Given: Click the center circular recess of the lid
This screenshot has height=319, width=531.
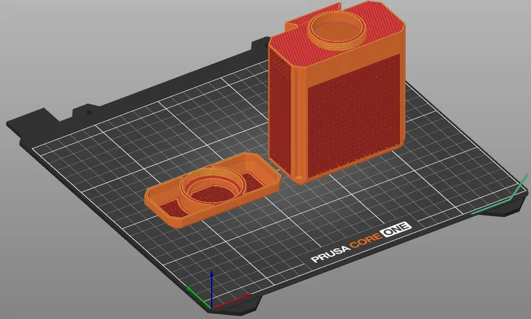Looking at the screenshot, I should coord(212,194).
